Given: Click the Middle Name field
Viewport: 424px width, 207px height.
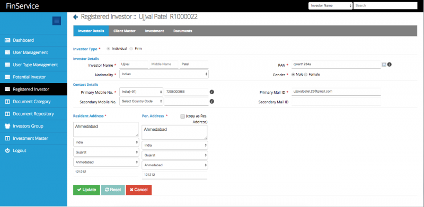Looking at the screenshot, I should 164,65.
